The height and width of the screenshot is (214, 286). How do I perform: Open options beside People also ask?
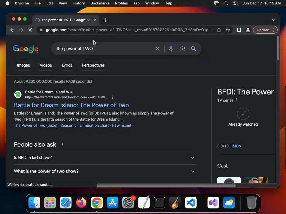[x=62, y=145]
